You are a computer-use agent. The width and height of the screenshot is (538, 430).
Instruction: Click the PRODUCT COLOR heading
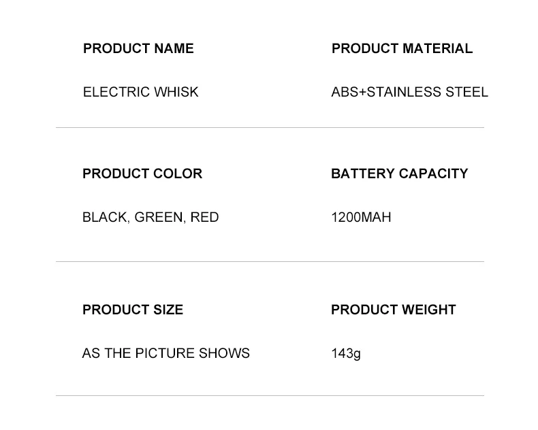click(142, 173)
